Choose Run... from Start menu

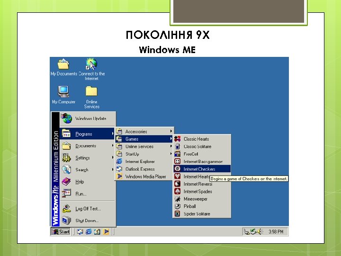[88, 193]
